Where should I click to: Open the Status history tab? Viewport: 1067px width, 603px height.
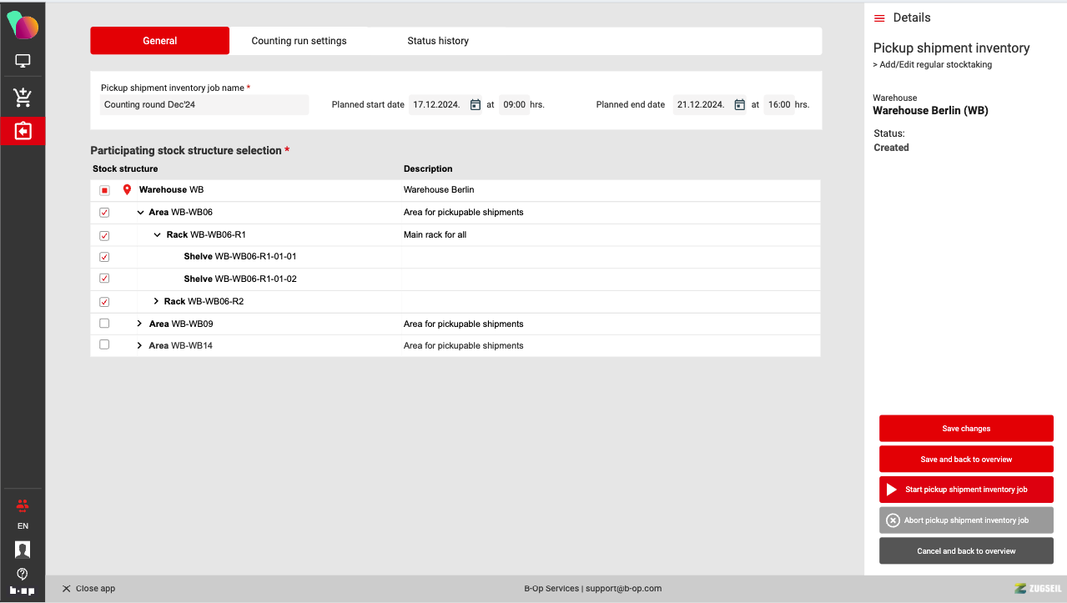click(438, 41)
